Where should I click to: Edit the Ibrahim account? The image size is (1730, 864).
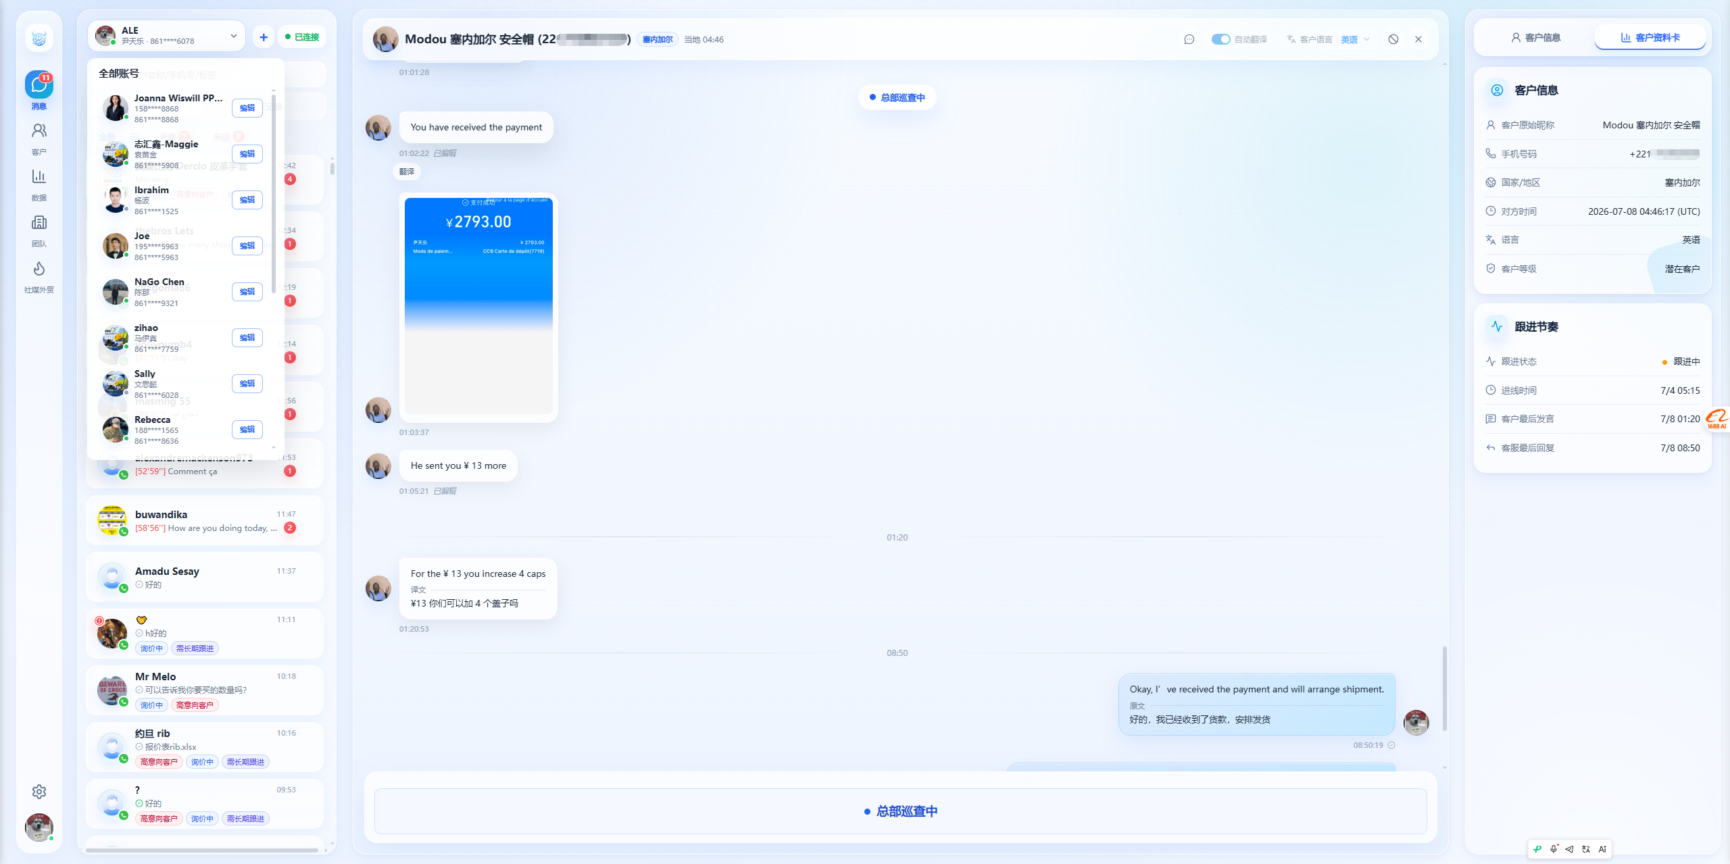click(x=247, y=200)
